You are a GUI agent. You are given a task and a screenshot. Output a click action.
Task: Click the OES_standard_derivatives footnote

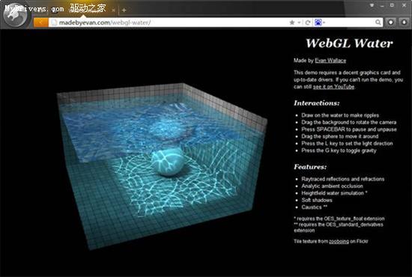(x=339, y=228)
